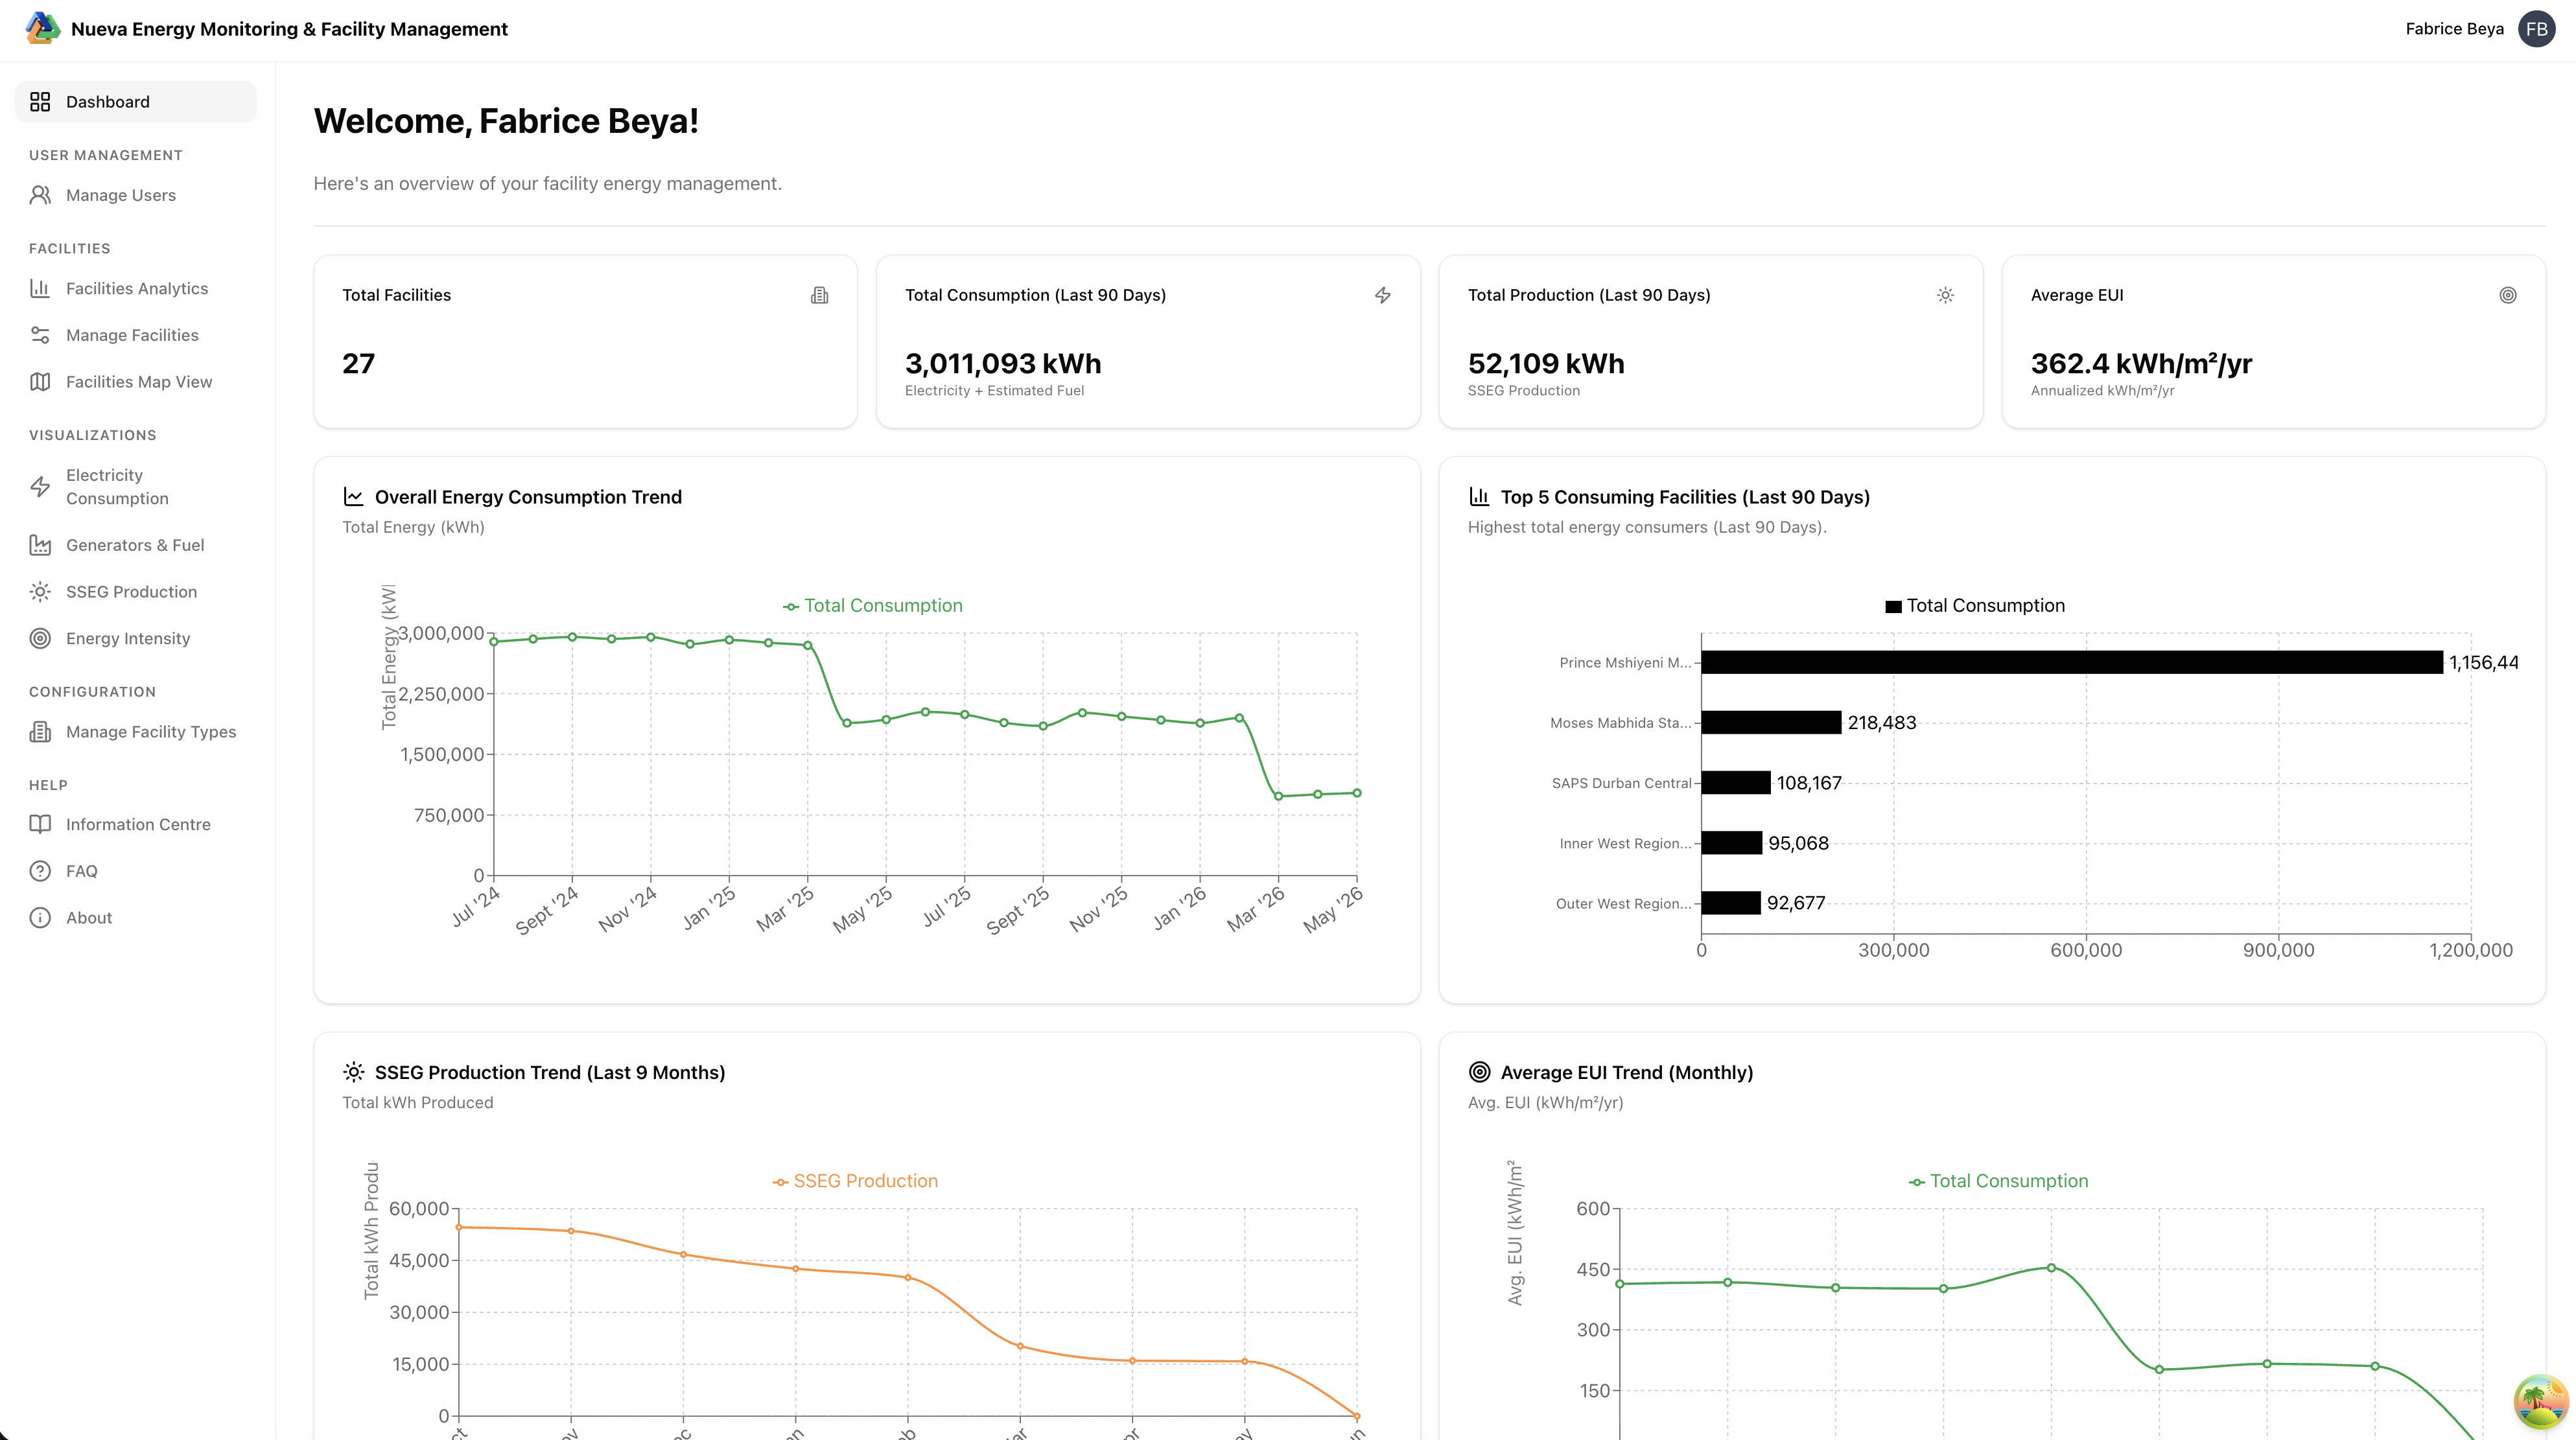Go to Manage Users page
2576x1440 pixels.
click(x=136, y=195)
